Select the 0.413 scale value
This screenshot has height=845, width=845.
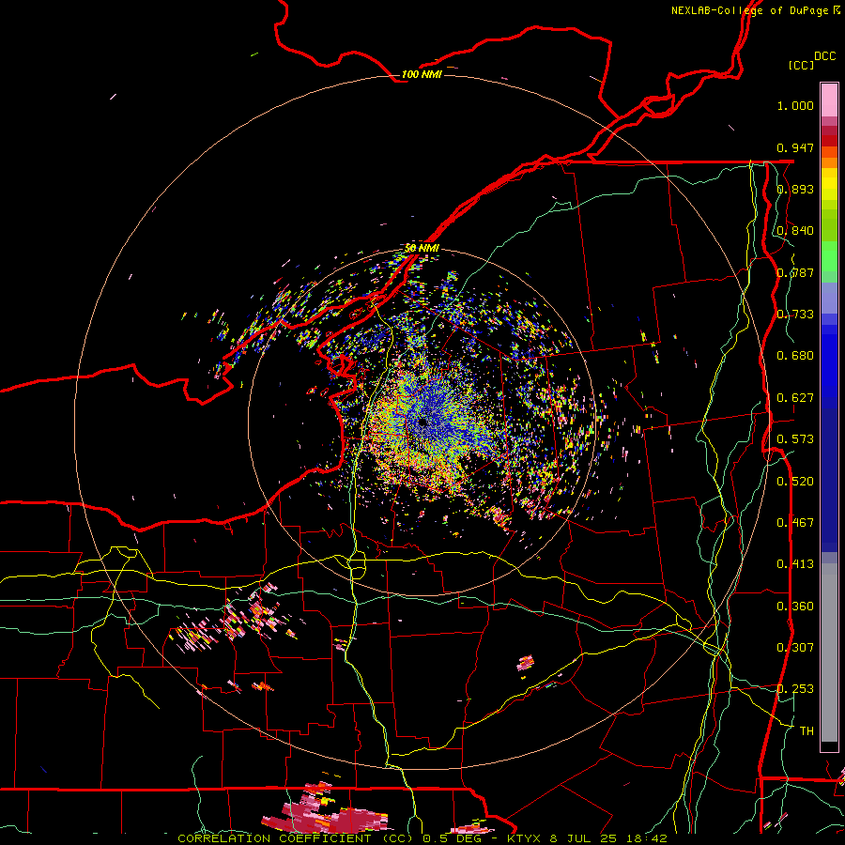[795, 564]
